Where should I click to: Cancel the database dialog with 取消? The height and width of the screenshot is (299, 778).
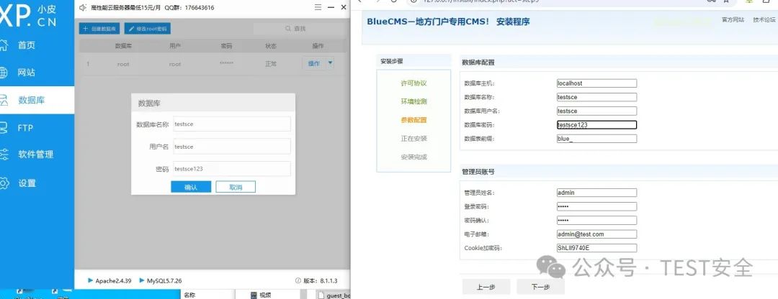[236, 187]
